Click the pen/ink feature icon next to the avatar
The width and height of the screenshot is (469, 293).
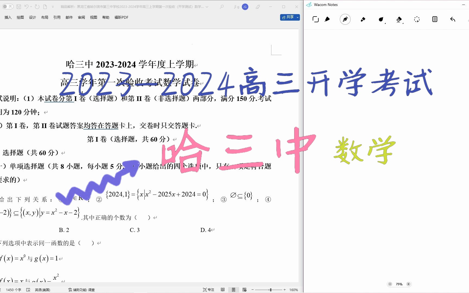tap(258, 7)
